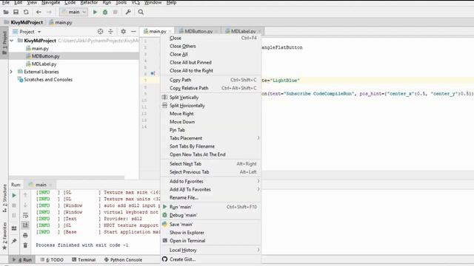The image size is (474, 266).
Task: Start debugging with the bug toolbar icon
Action: (105, 12)
